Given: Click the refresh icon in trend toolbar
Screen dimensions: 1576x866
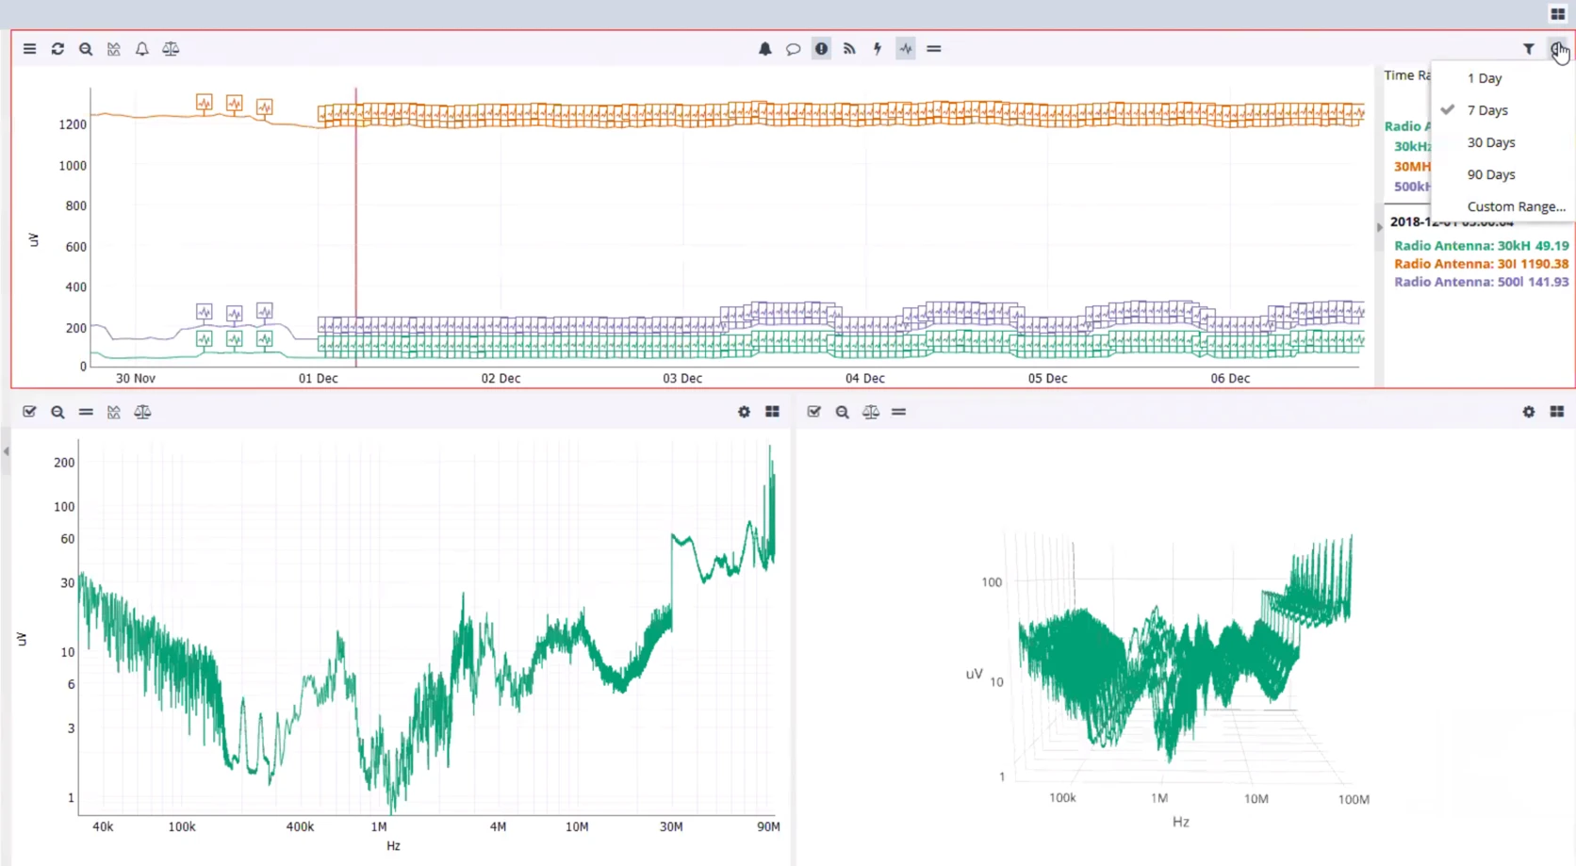Looking at the screenshot, I should coord(57,49).
